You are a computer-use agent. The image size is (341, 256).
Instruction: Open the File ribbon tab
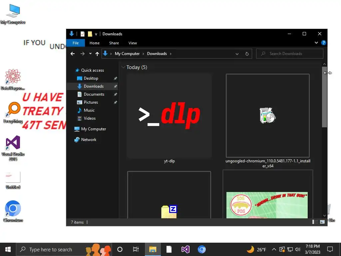pos(76,43)
